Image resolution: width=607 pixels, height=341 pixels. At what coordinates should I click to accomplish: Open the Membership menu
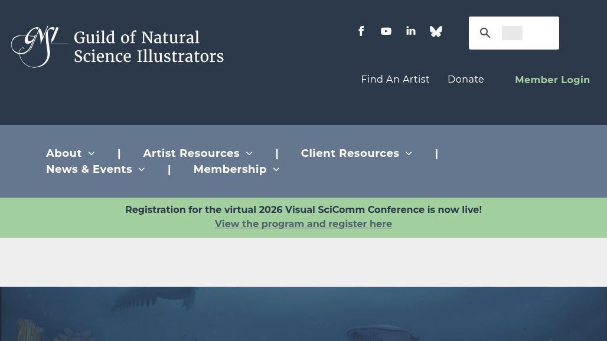pyautogui.click(x=230, y=169)
